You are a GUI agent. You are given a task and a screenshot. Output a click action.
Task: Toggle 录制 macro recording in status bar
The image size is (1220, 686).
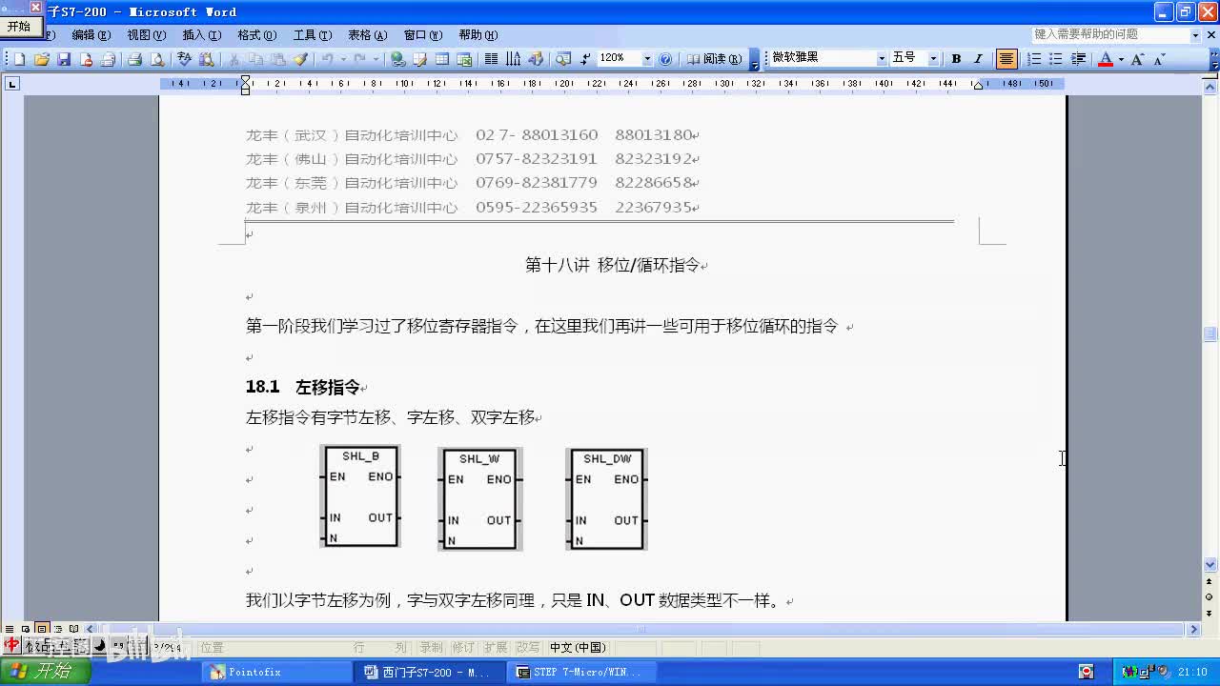click(x=431, y=648)
